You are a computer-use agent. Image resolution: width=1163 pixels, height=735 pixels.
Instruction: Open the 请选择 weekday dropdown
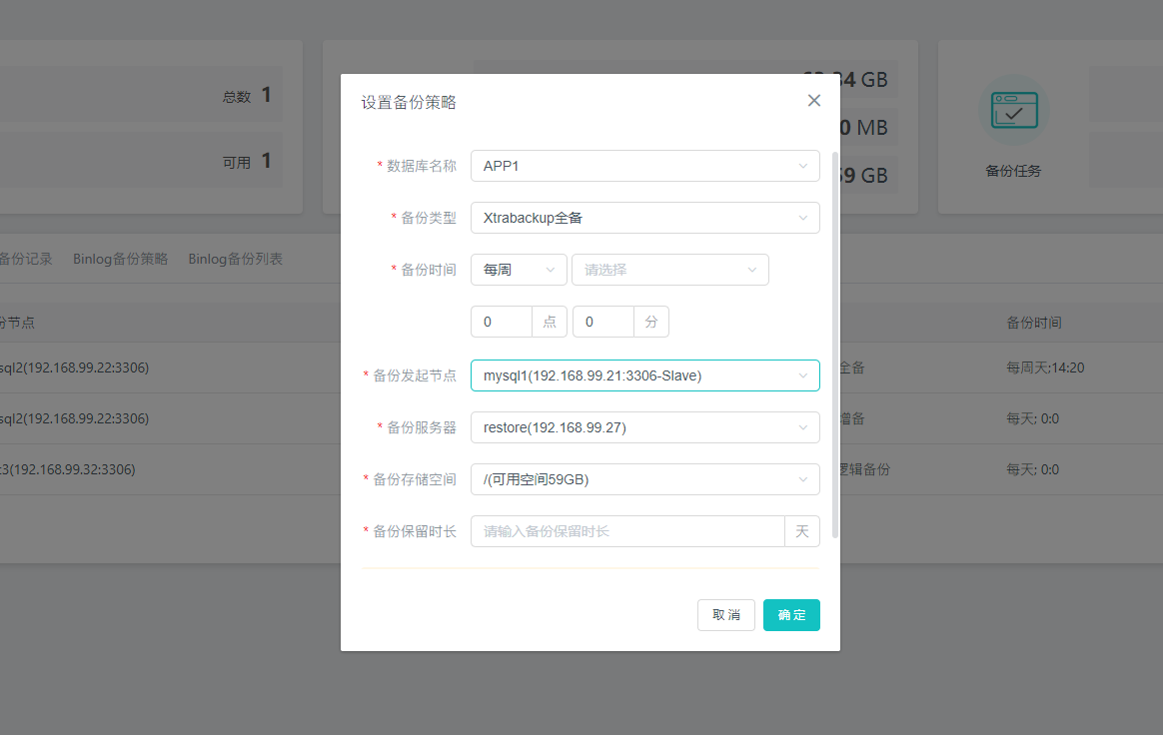pos(669,270)
